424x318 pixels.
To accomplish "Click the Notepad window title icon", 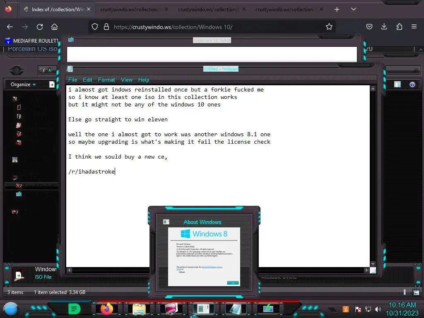I will coord(70,69).
